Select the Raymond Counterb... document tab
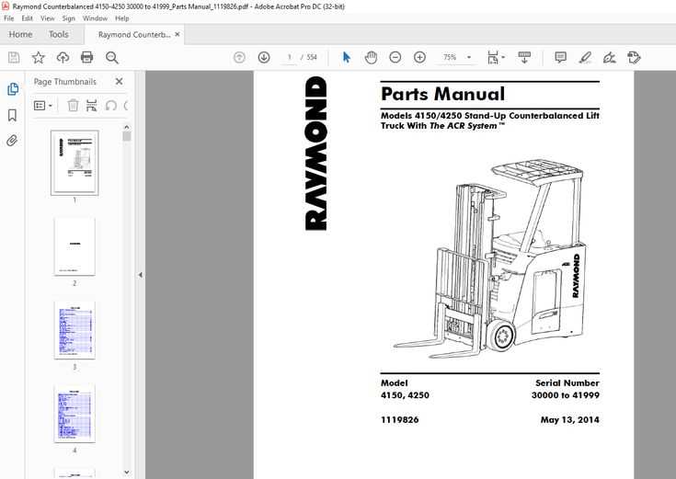The height and width of the screenshot is (479, 676). (134, 35)
